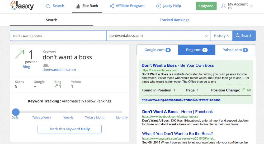Click the tracking frequency slider handle

(16, 112)
